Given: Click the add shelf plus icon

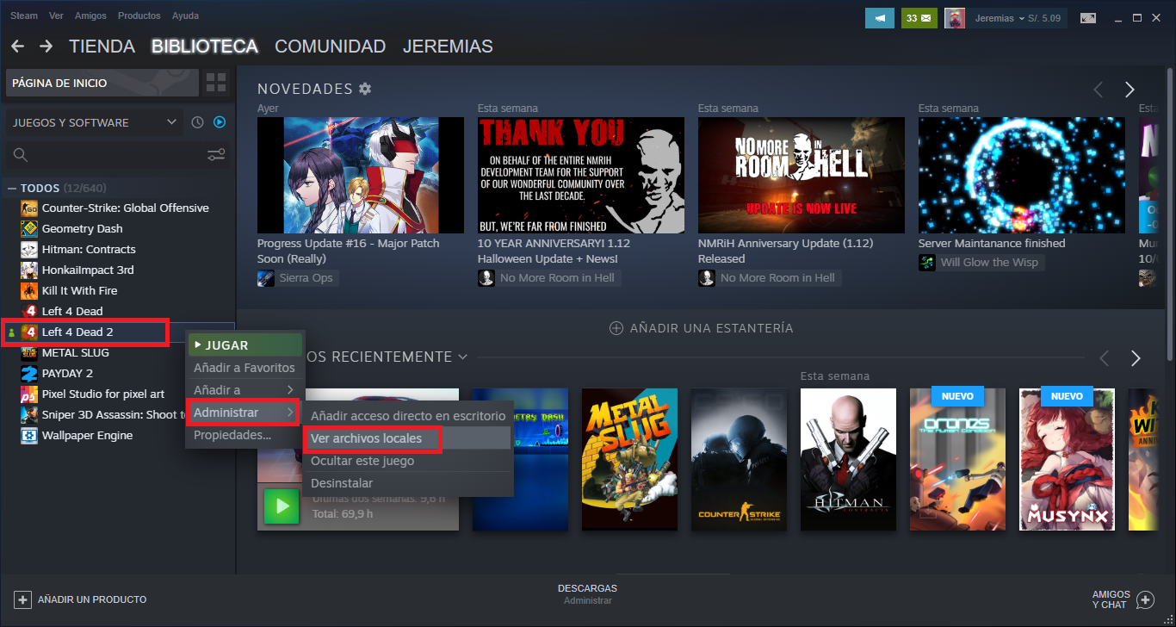Looking at the screenshot, I should click(616, 328).
